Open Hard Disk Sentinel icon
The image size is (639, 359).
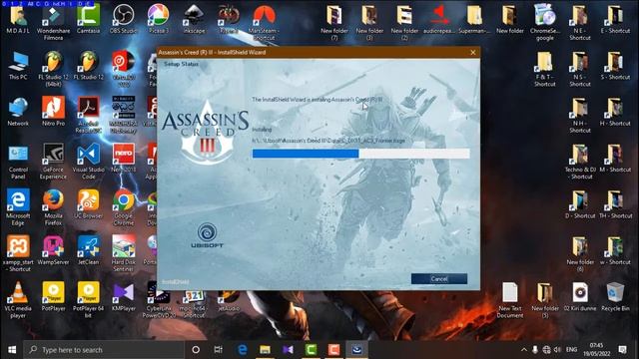(124, 254)
